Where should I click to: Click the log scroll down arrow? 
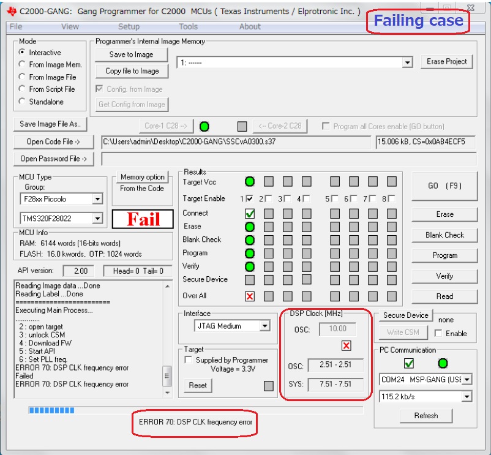coord(167,393)
